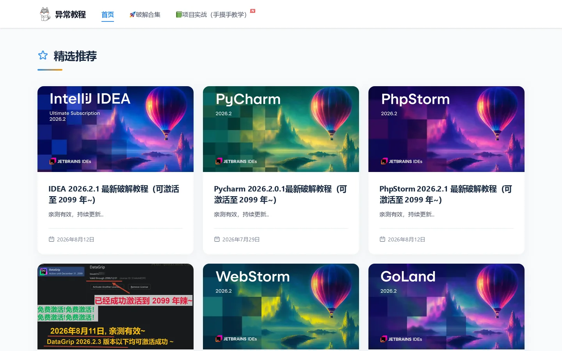Screen dimensions: 562x351
Task: Switch to the 首页 tab
Action: (x=108, y=14)
